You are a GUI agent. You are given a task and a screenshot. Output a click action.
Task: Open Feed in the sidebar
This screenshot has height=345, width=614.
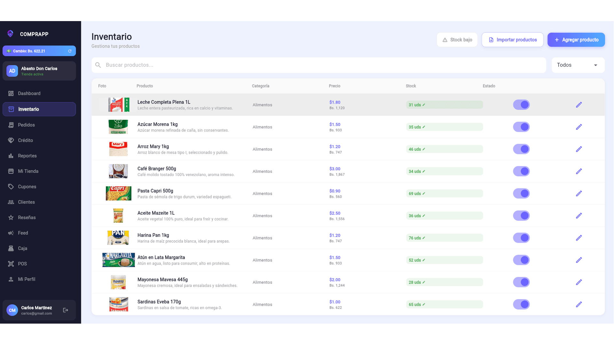39,233
